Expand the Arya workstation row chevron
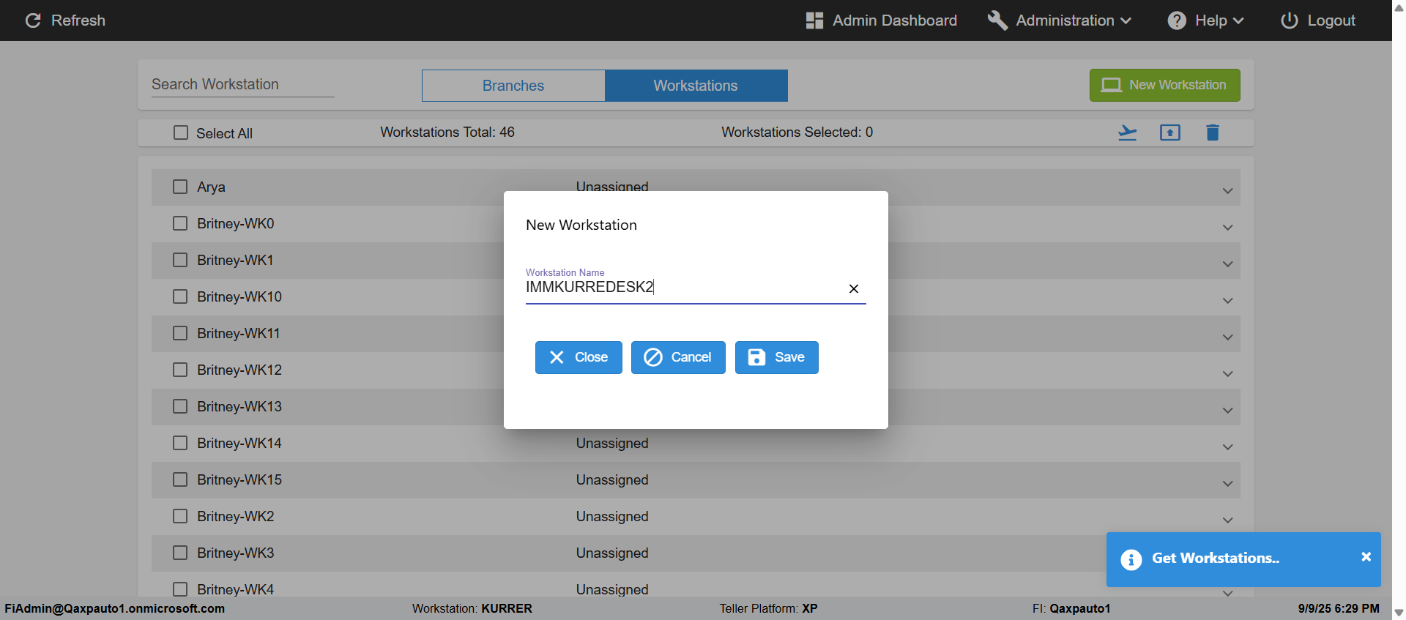 (1227, 191)
